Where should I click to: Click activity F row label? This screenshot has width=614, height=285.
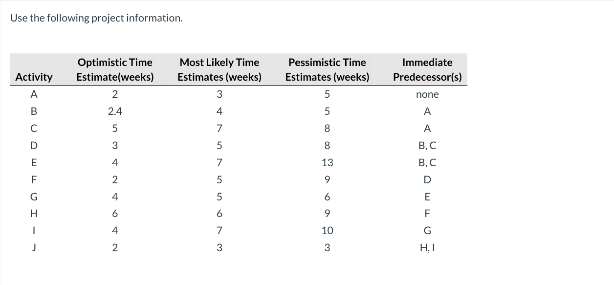(x=34, y=179)
